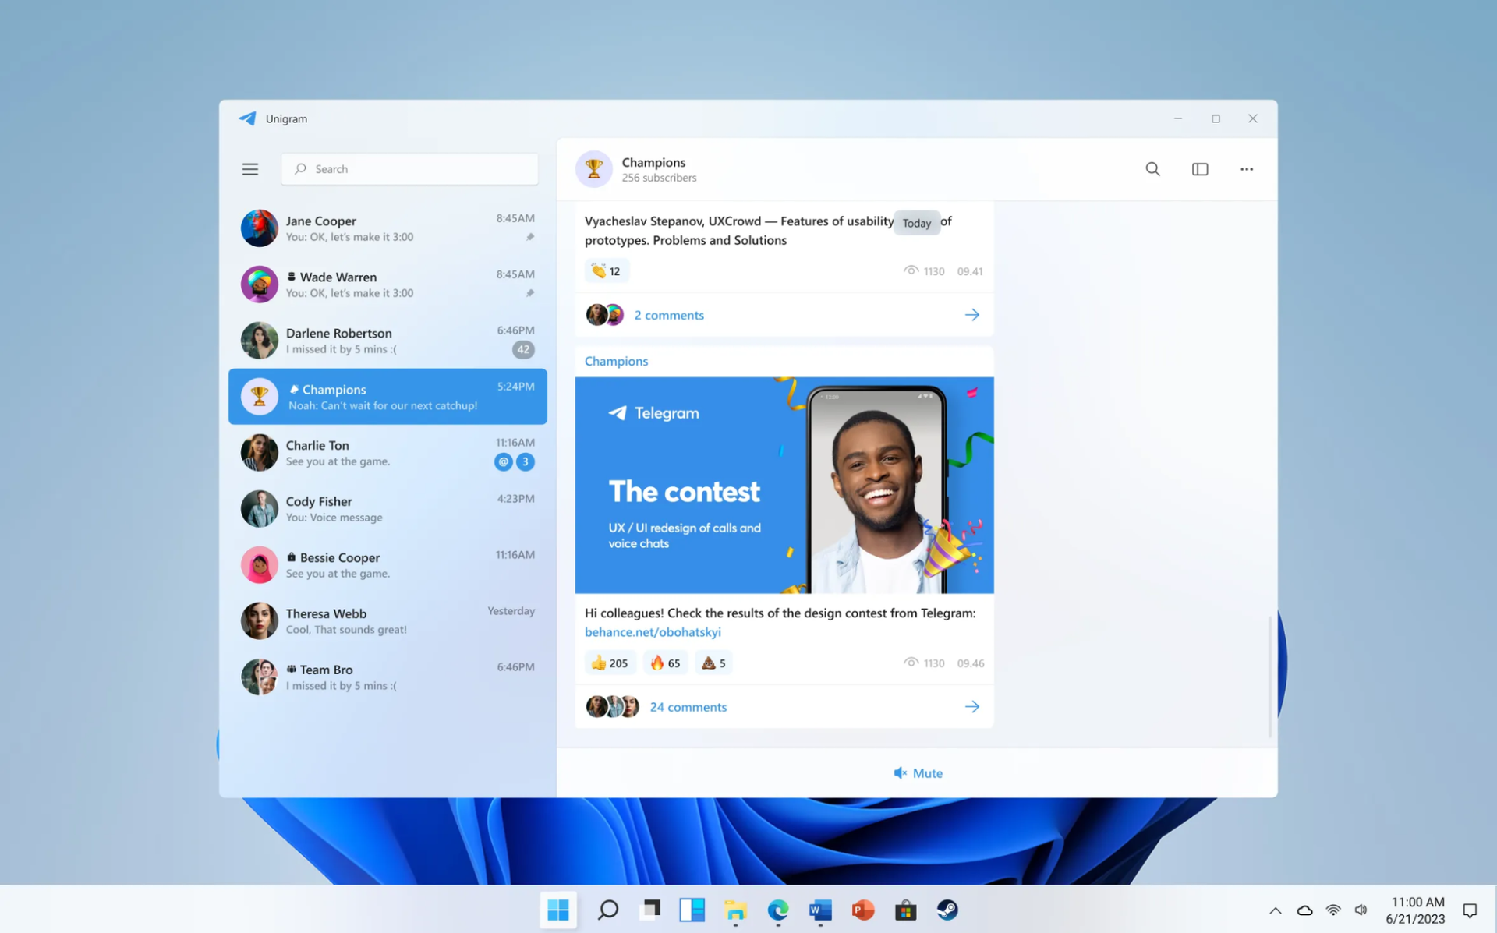
Task: Open the Darlene Robertson conversation
Action: tap(388, 341)
